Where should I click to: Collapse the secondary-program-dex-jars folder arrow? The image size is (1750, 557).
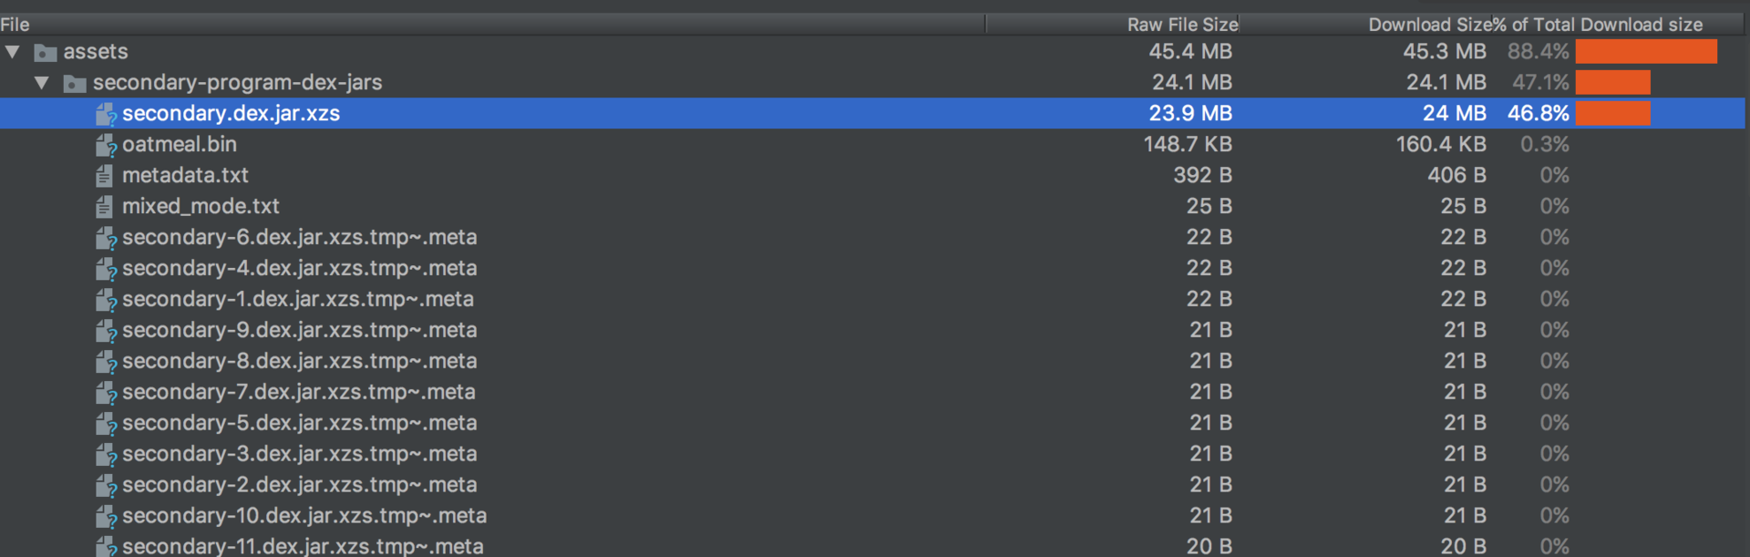42,83
